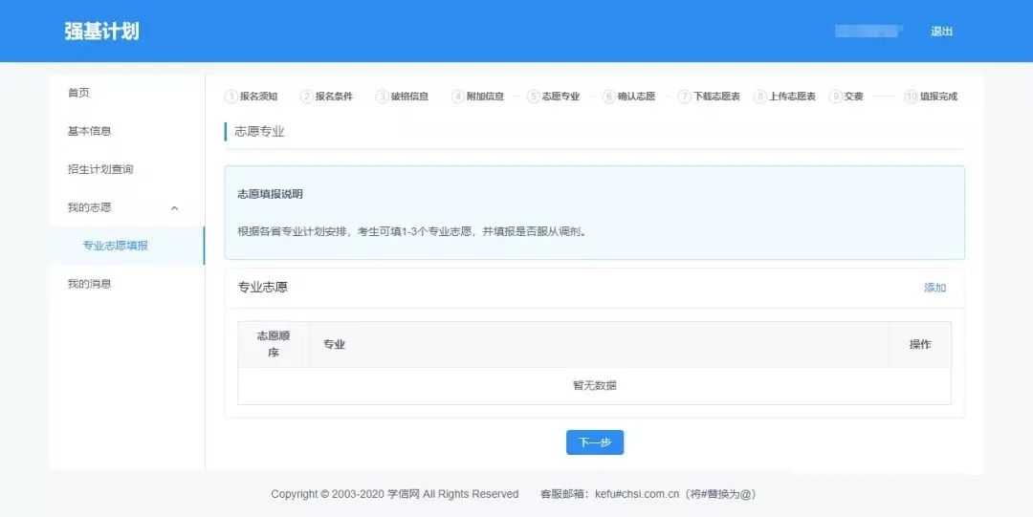Click step 7 下载志愿表 number icon

(x=684, y=97)
